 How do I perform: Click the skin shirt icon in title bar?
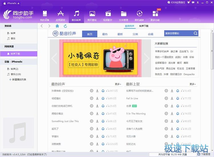click(189, 3)
